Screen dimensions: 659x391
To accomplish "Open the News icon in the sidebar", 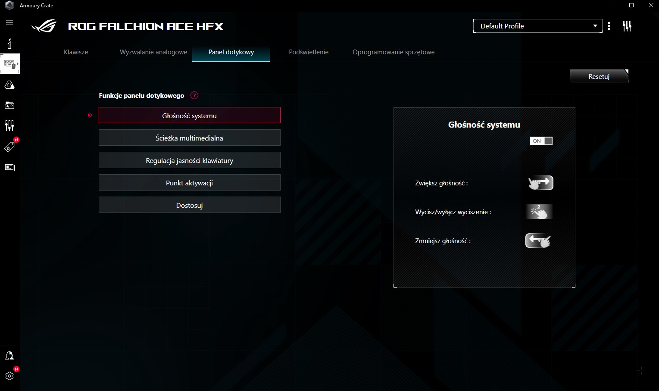I will (9, 167).
